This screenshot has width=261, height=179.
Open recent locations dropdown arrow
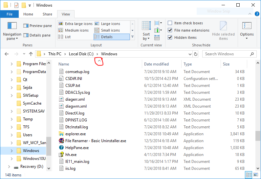(x=24, y=54)
